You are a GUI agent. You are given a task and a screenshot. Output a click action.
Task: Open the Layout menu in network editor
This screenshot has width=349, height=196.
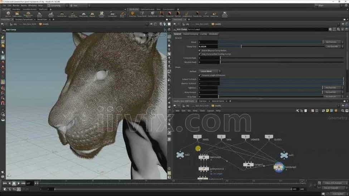210,111
